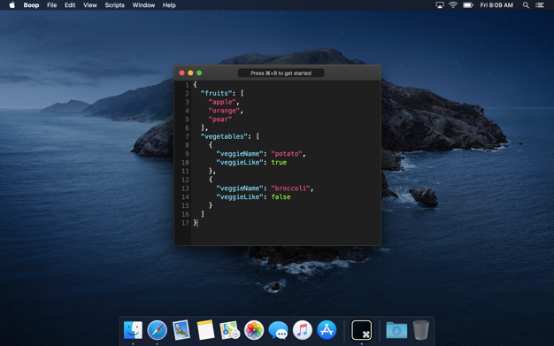Open the Wi-Fi status menu
The height and width of the screenshot is (346, 554).
[x=453, y=5]
